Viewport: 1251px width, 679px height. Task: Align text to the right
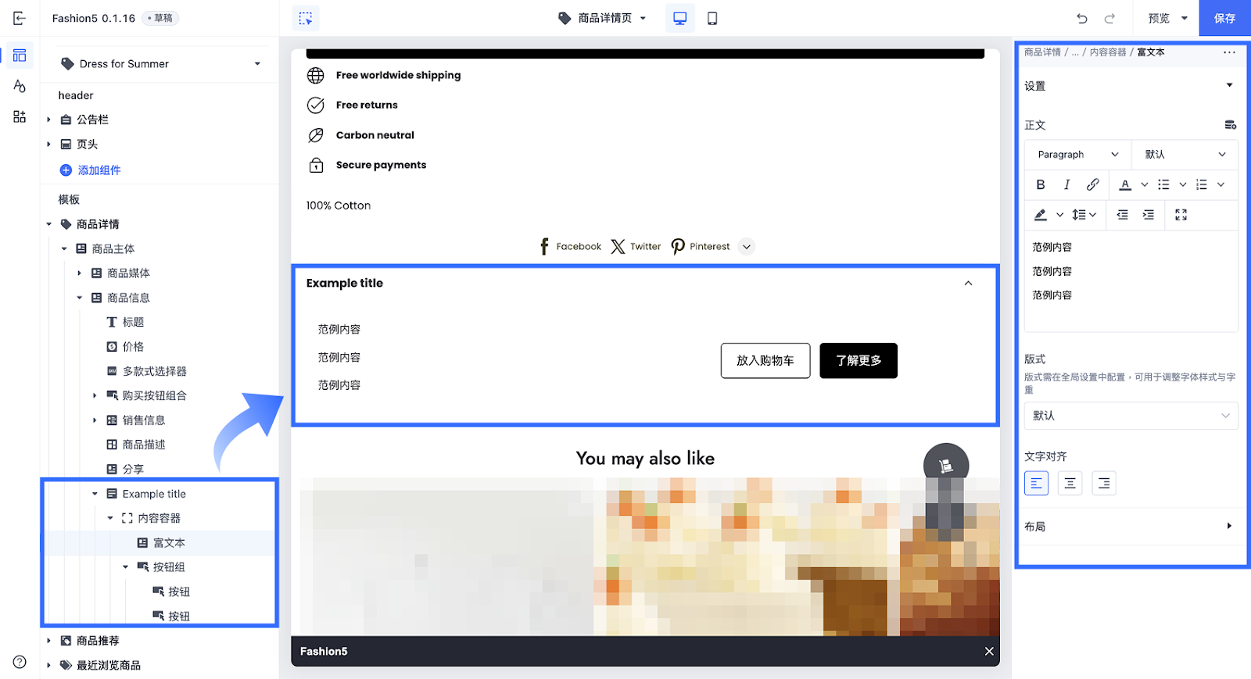coord(1103,484)
